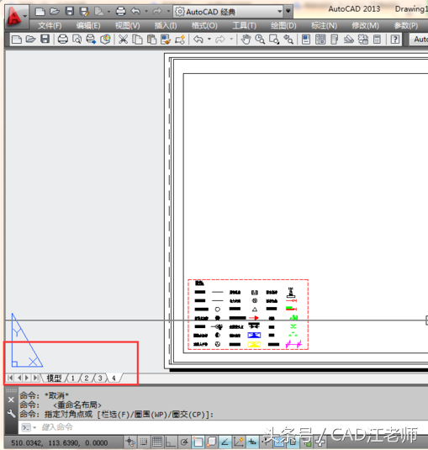This screenshot has width=428, height=450.
Task: Expand the Customize Quick Access Toolbar arrow
Action: [x=288, y=12]
